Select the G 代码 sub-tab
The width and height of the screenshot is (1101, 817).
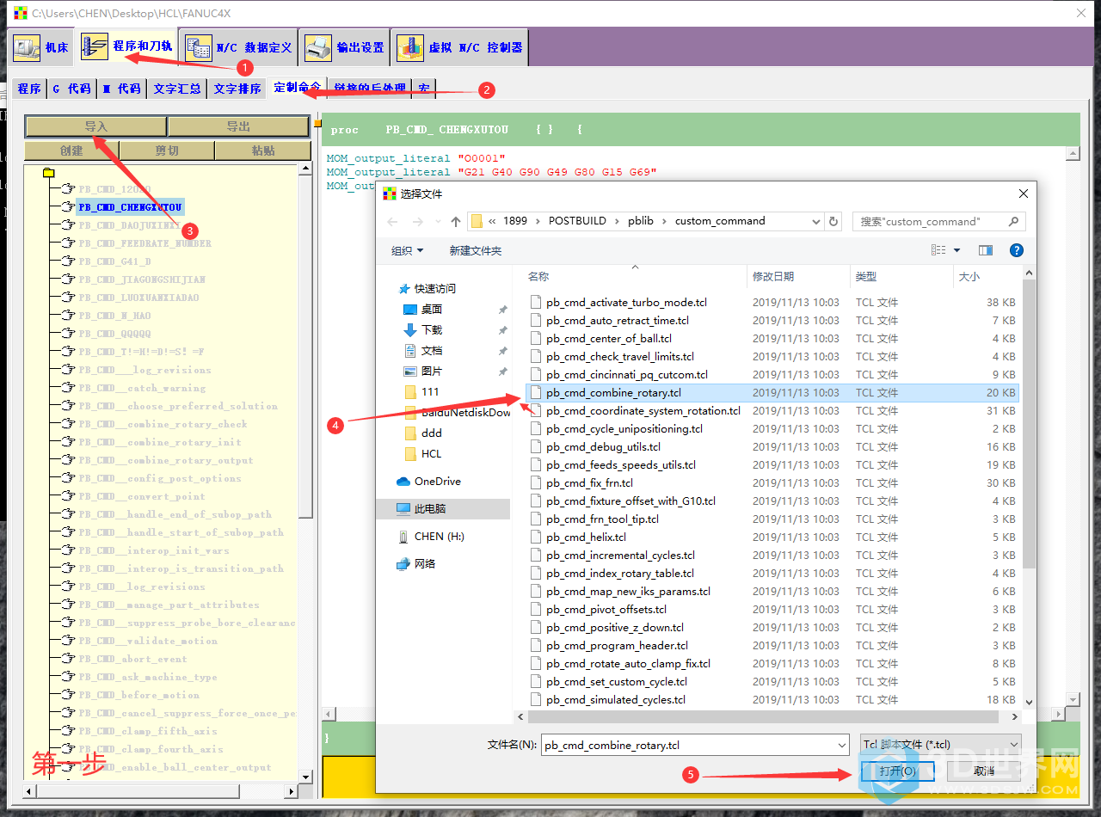71,89
